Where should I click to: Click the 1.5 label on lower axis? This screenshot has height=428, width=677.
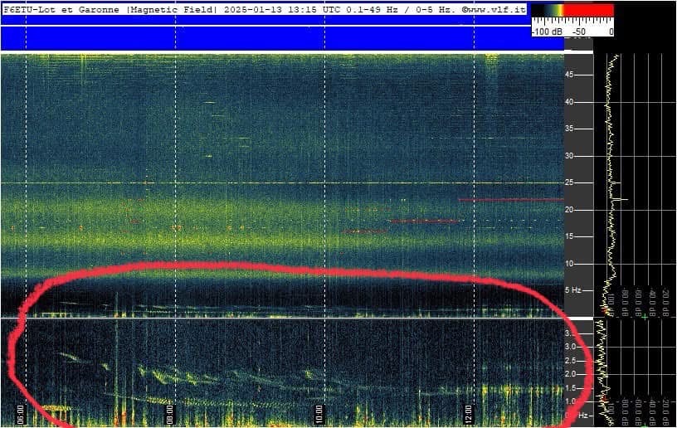[x=571, y=387]
